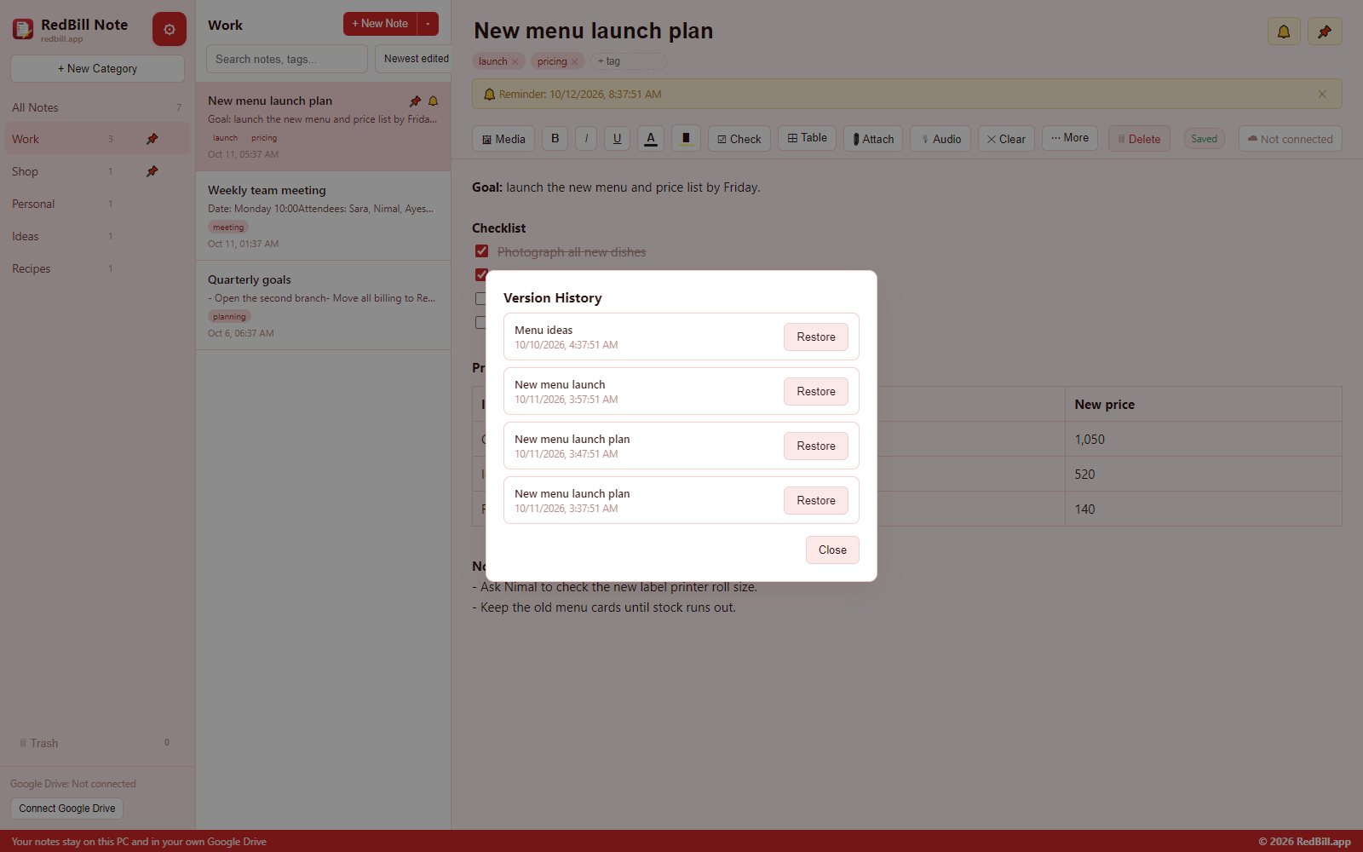Select the Work category

pos(97,139)
